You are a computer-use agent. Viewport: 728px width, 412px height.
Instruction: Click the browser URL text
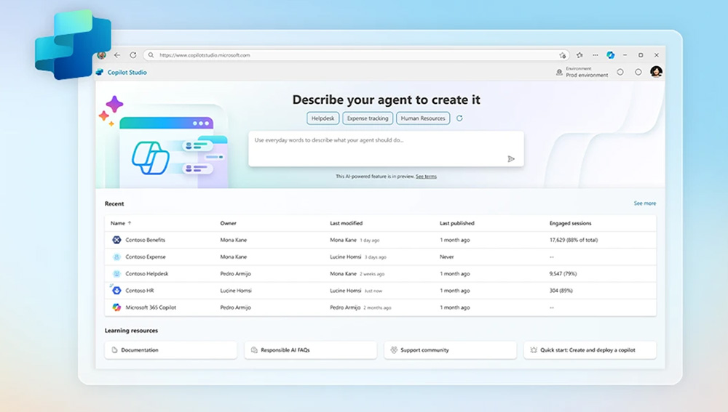(x=205, y=55)
